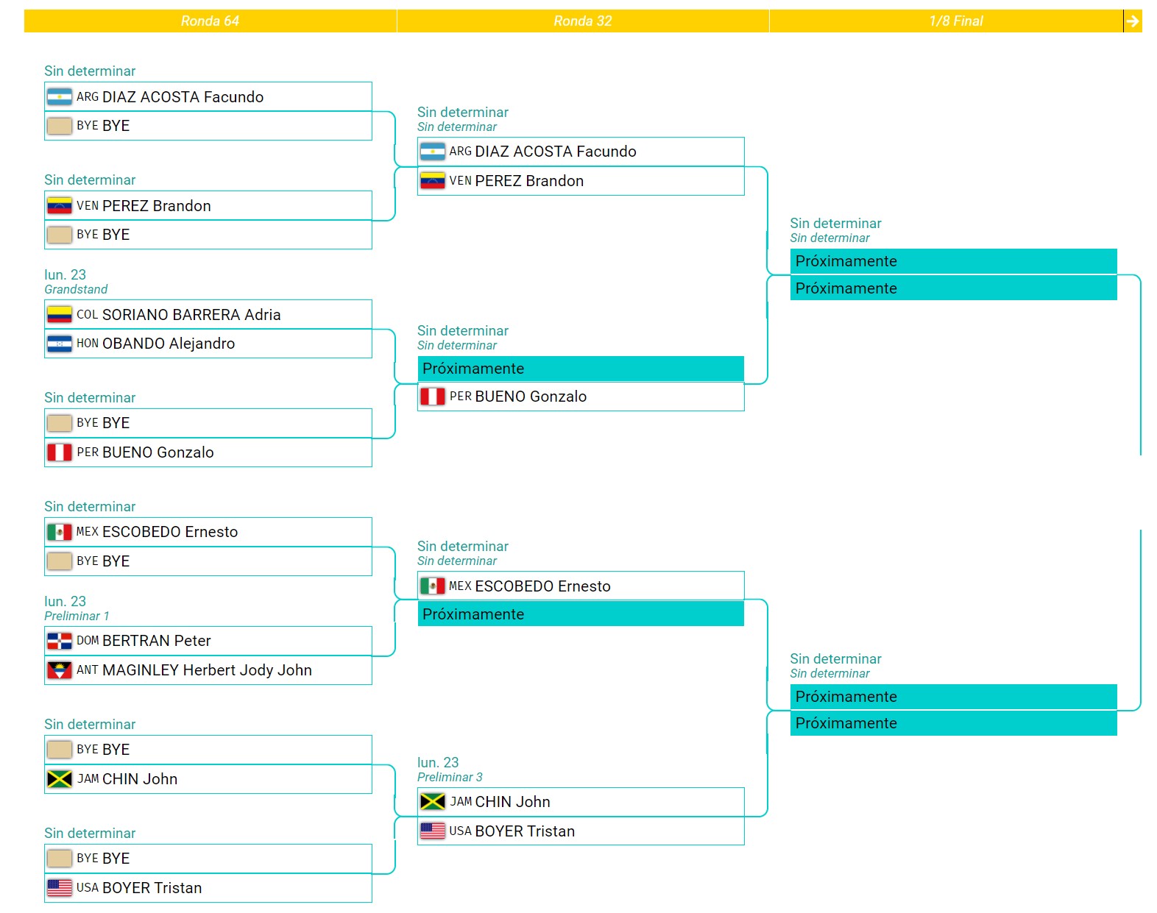Screen dimensions: 1157x913
Task: Switch to the Ronda 64 tab
Action: pos(210,21)
